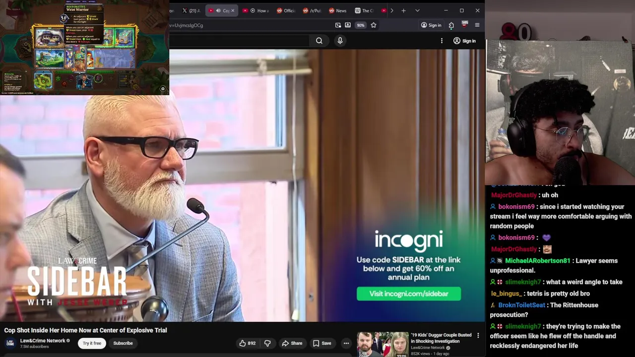Viewport: 635px width, 357px height.
Task: Bookmark this page with the star icon
Action: (x=374, y=25)
